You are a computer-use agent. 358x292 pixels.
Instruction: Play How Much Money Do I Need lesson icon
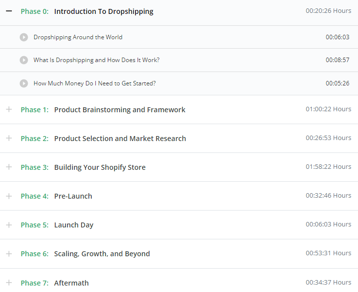(24, 83)
